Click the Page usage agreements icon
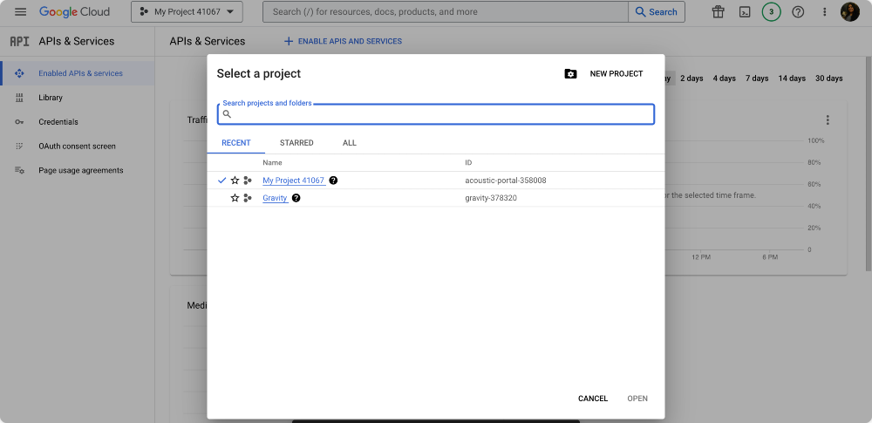Image resolution: width=872 pixels, height=423 pixels. [19, 170]
